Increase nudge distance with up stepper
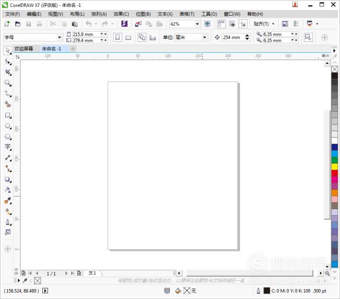The height and width of the screenshot is (299, 340). click(x=247, y=36)
